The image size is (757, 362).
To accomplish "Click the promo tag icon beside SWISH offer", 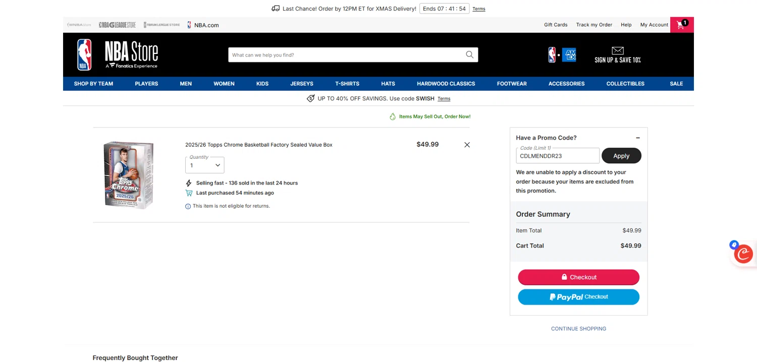I will 311,98.
